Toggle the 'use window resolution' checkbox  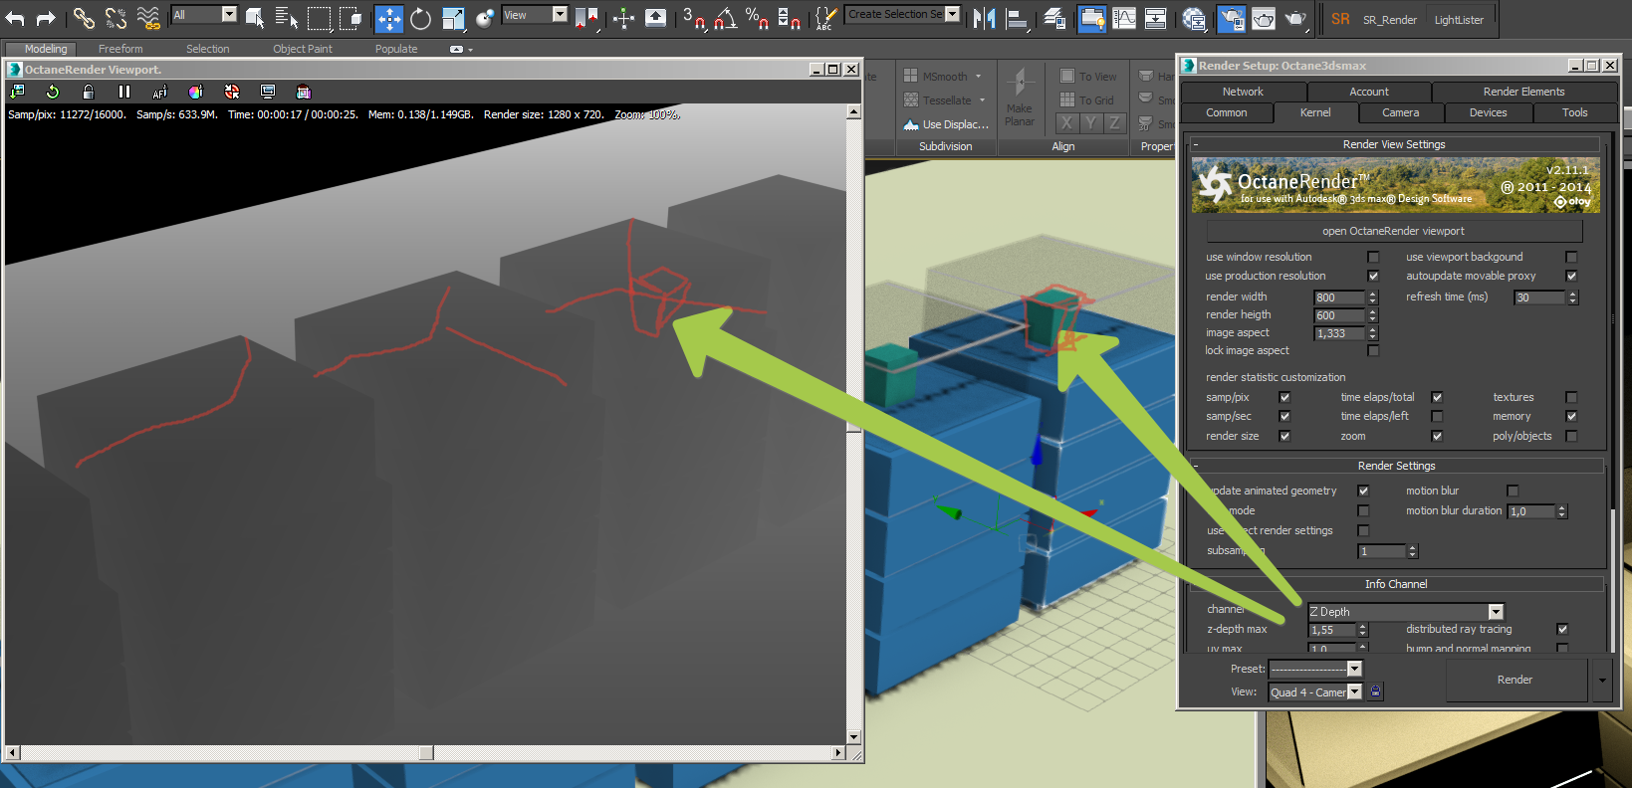(x=1373, y=257)
